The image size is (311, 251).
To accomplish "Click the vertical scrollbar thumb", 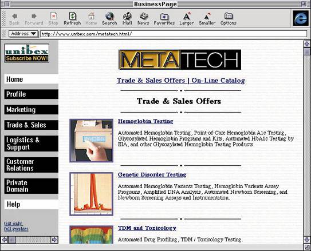I will [307, 51].
